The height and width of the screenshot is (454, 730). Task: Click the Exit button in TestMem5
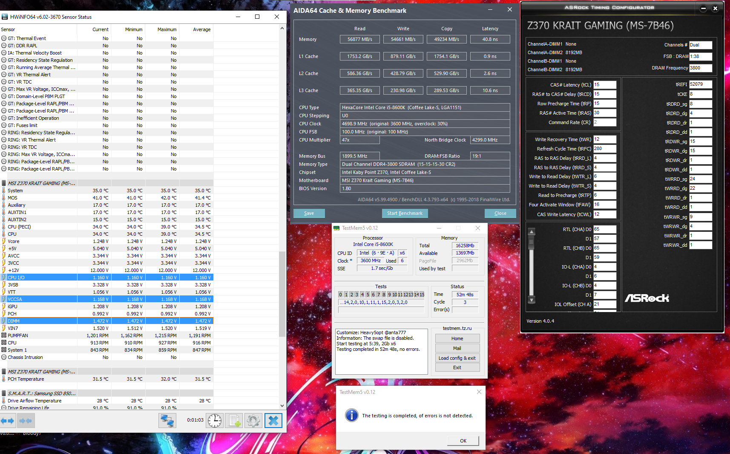click(x=457, y=367)
